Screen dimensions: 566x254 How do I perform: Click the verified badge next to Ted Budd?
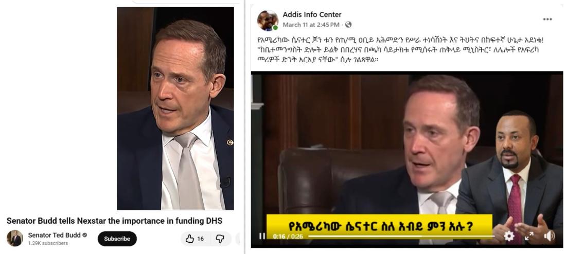tap(85, 235)
